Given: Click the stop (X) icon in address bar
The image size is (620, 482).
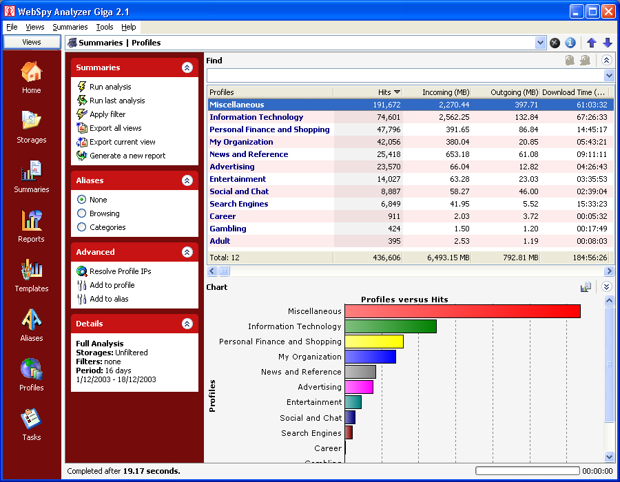Looking at the screenshot, I should (555, 43).
